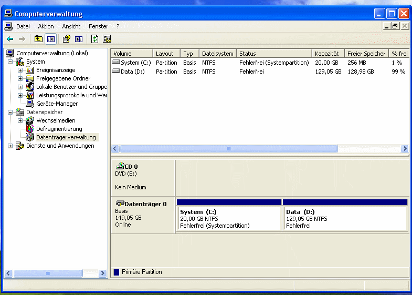Select the Geräte-Manager tree item

point(57,104)
